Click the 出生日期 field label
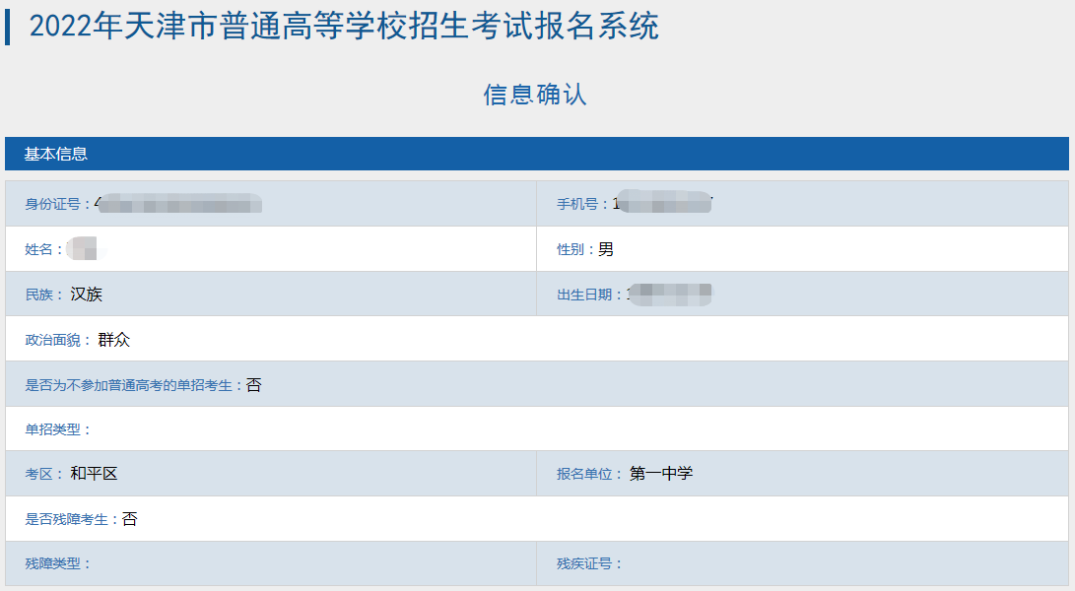This screenshot has width=1075, height=591. tap(588, 295)
